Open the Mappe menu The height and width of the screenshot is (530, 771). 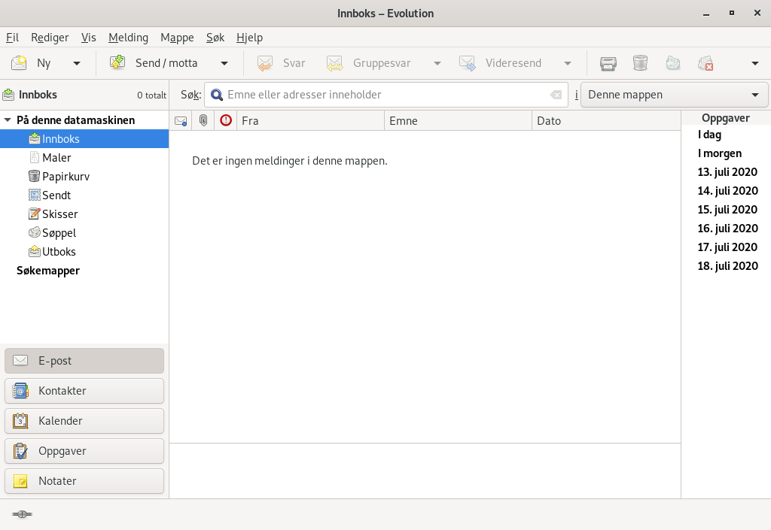177,38
